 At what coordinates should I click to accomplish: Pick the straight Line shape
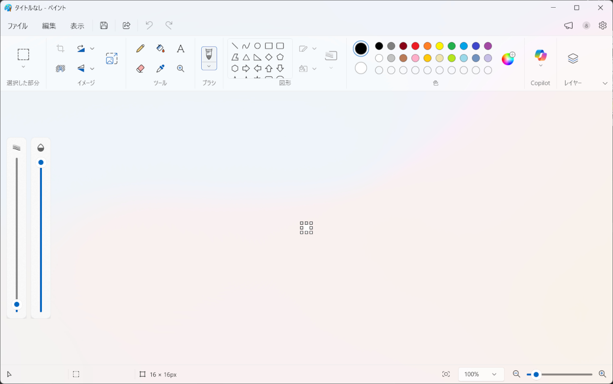pyautogui.click(x=235, y=46)
